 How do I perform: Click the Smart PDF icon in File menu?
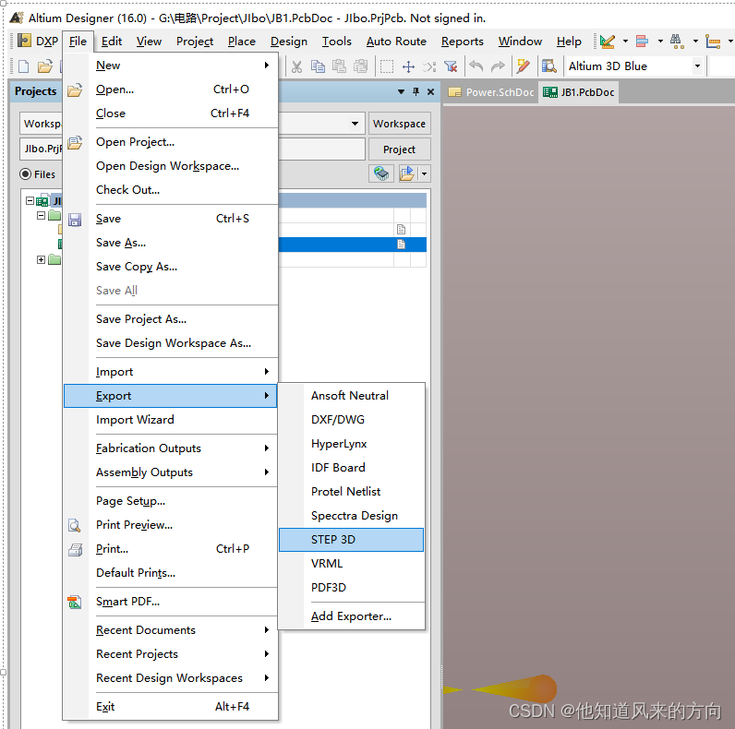pyautogui.click(x=75, y=602)
